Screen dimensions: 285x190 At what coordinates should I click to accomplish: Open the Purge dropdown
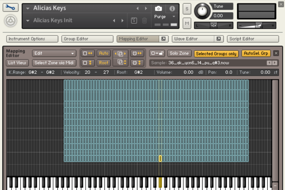pyautogui.click(x=165, y=17)
